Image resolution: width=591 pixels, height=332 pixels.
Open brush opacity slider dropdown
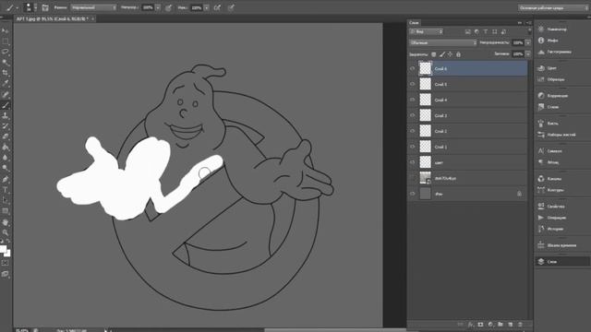[158, 7]
